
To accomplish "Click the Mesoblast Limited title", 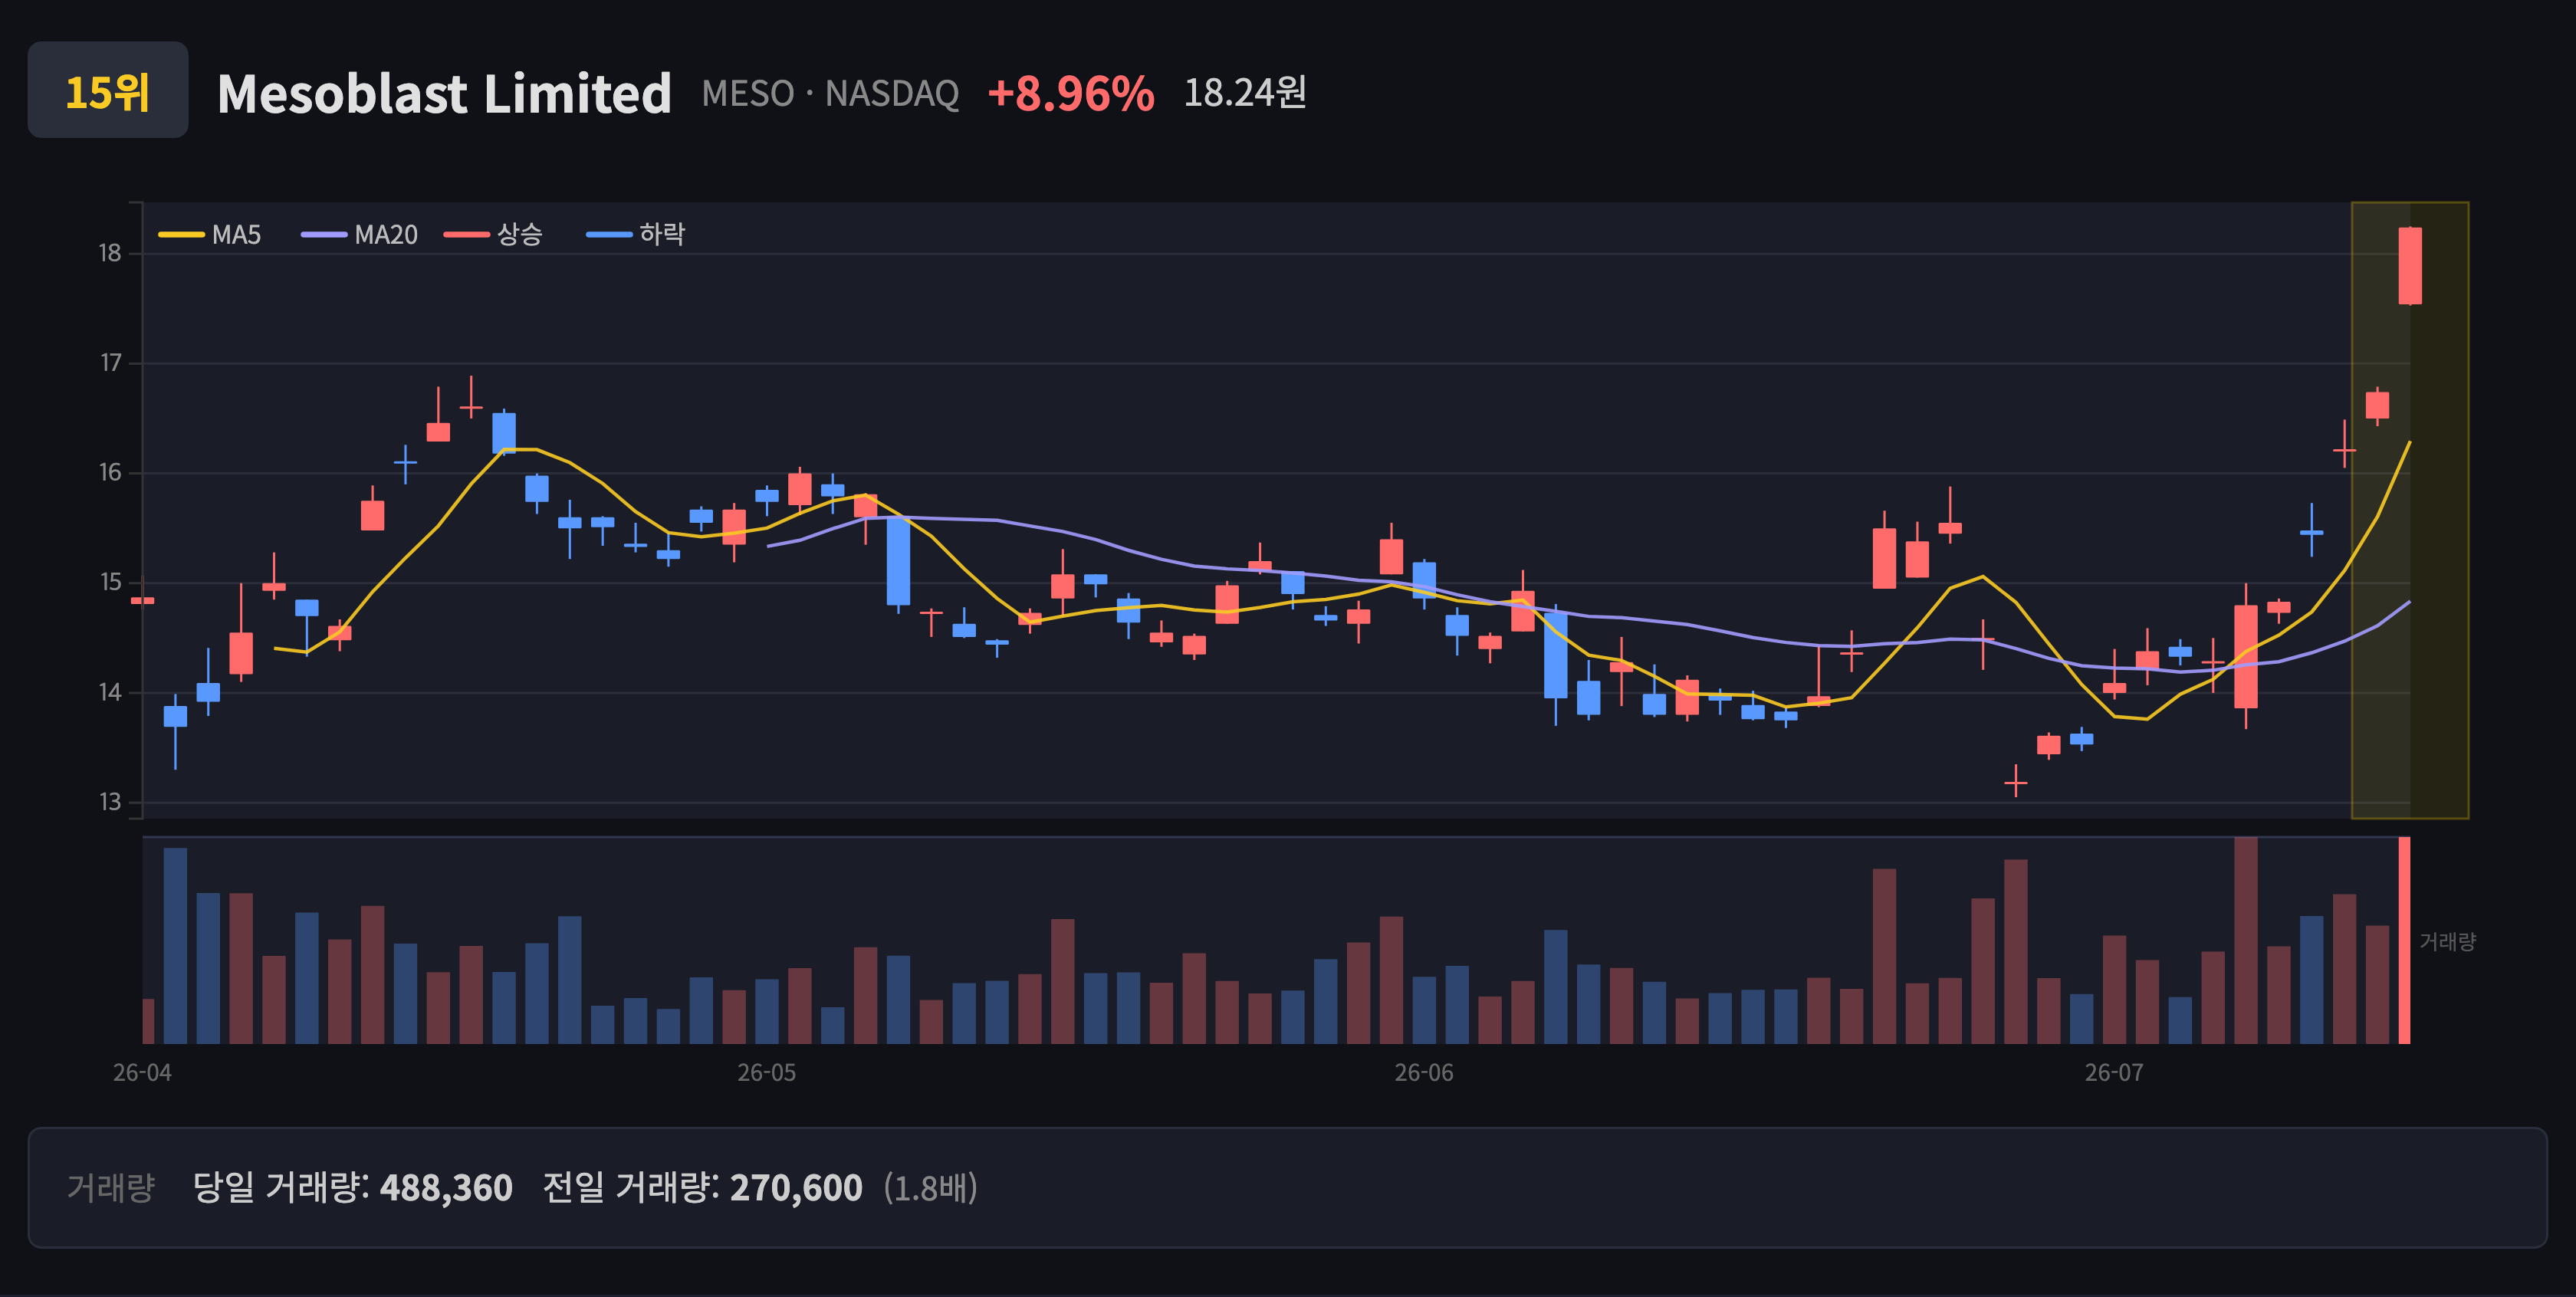I will (x=444, y=93).
